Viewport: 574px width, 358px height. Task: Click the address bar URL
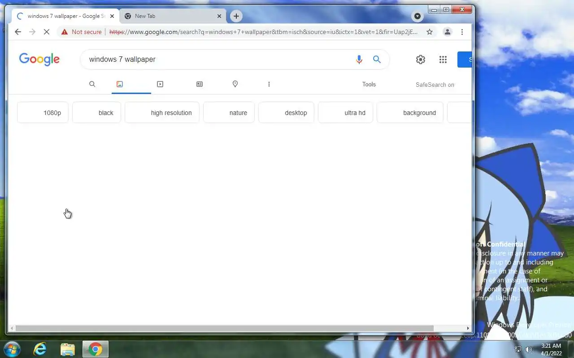tap(263, 32)
